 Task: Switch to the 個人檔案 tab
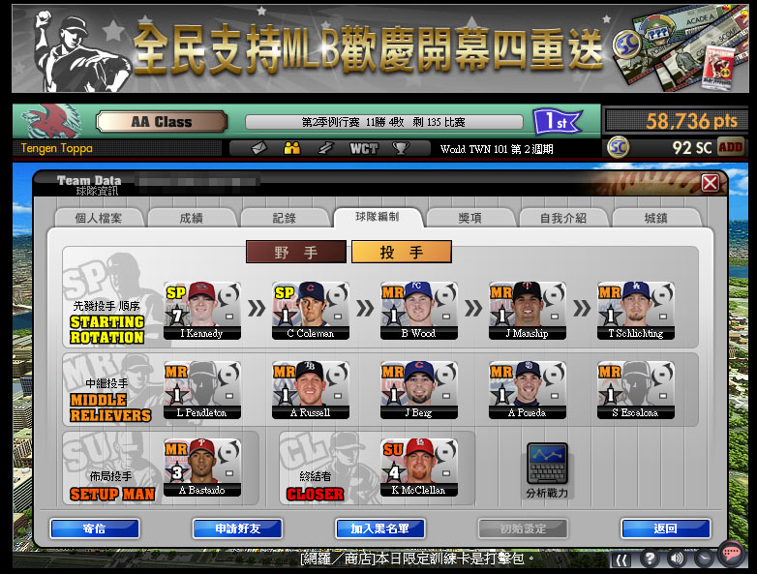(x=99, y=218)
